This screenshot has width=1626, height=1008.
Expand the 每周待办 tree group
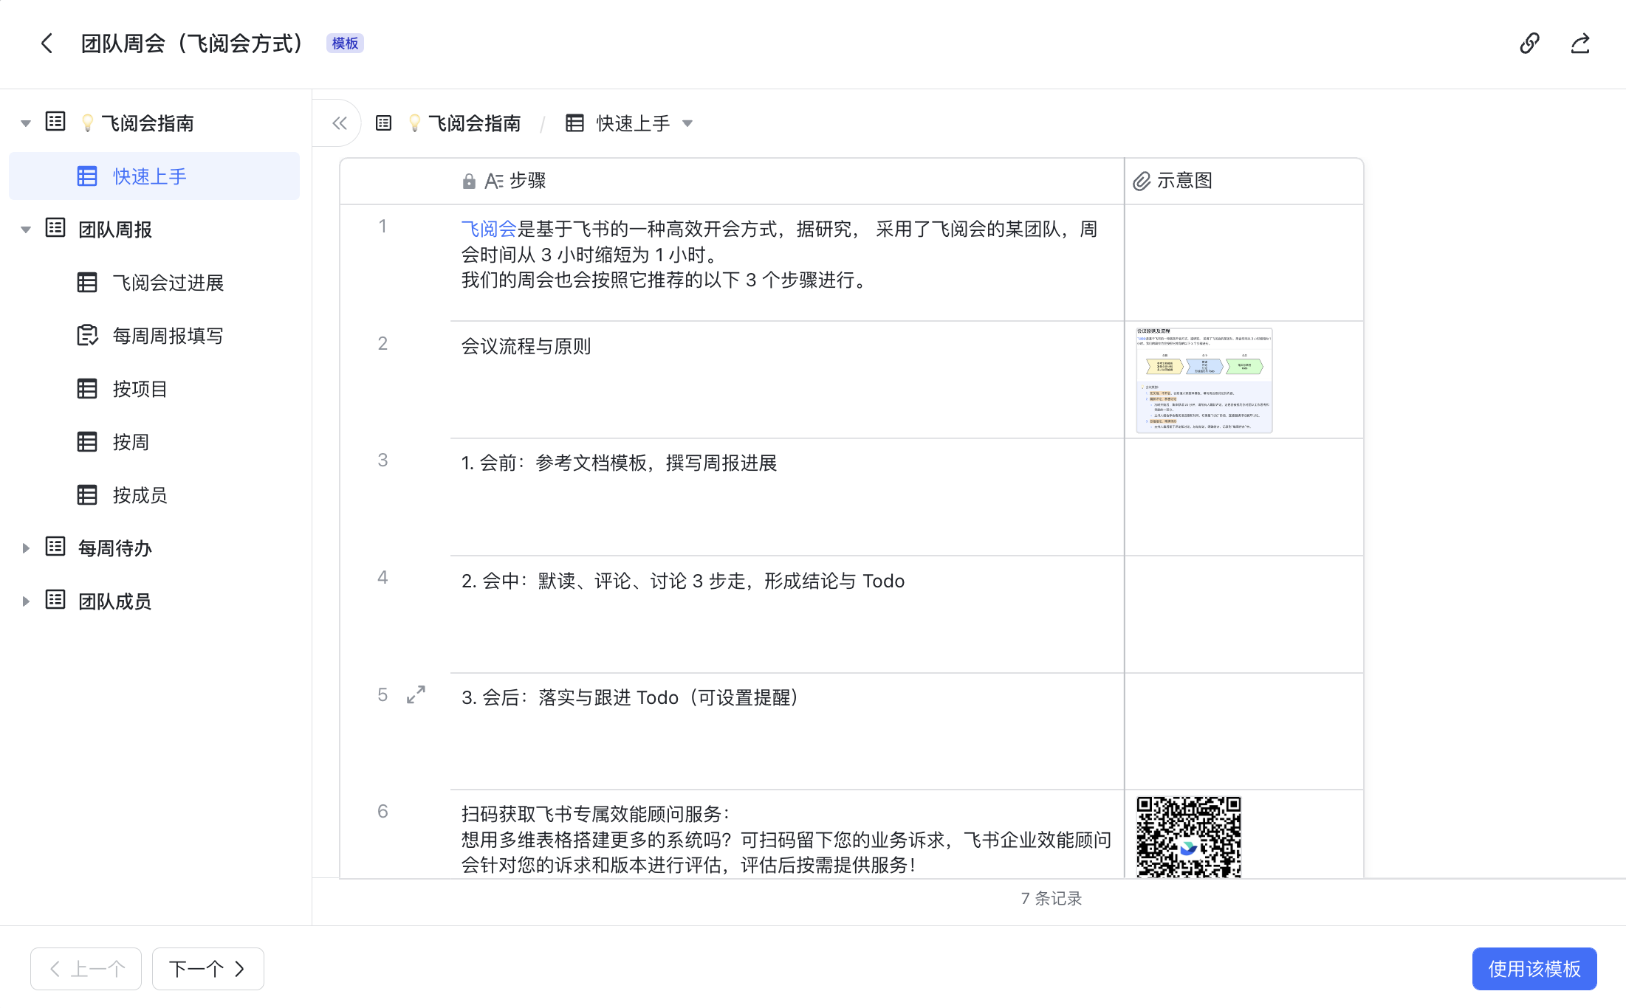26,548
